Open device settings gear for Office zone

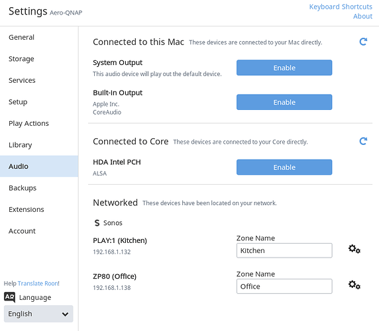[354, 285]
